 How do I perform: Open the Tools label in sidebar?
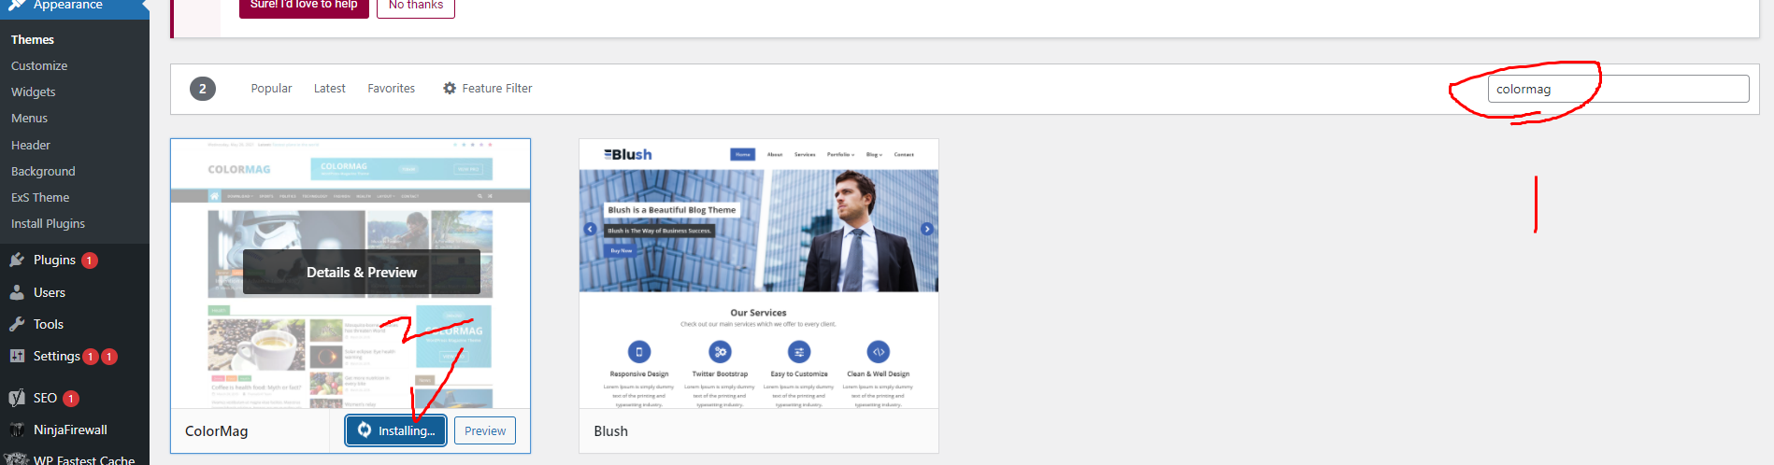point(49,324)
